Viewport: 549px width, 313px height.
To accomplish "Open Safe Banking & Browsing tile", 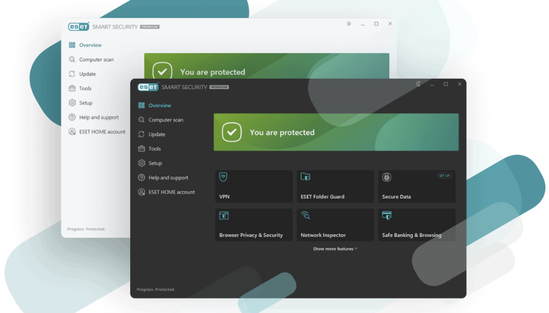I will pyautogui.click(x=417, y=225).
